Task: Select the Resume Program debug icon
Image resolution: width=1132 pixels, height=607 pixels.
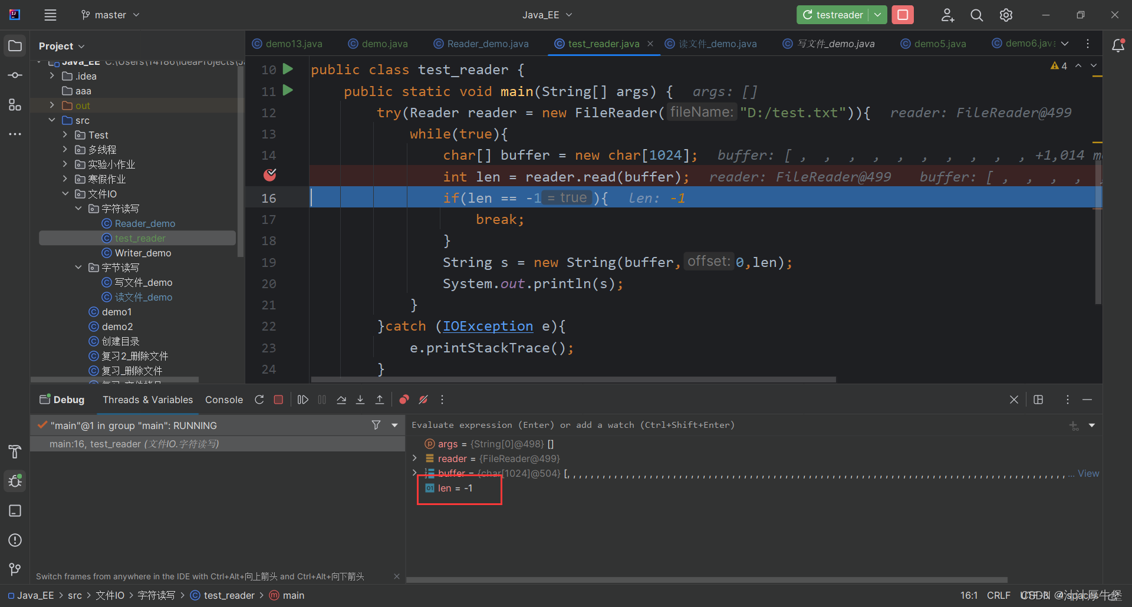Action: [x=302, y=400]
